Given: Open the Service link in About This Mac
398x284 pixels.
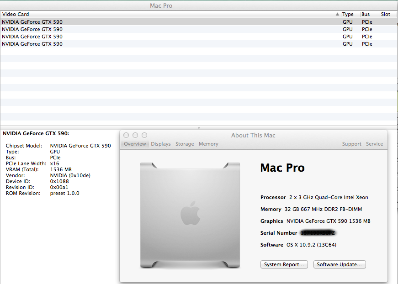Looking at the screenshot, I should coord(374,144).
